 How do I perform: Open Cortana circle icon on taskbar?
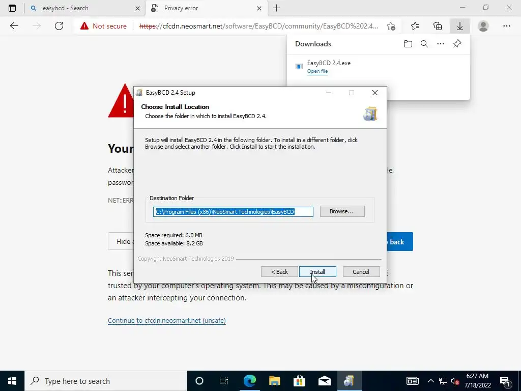click(x=199, y=381)
